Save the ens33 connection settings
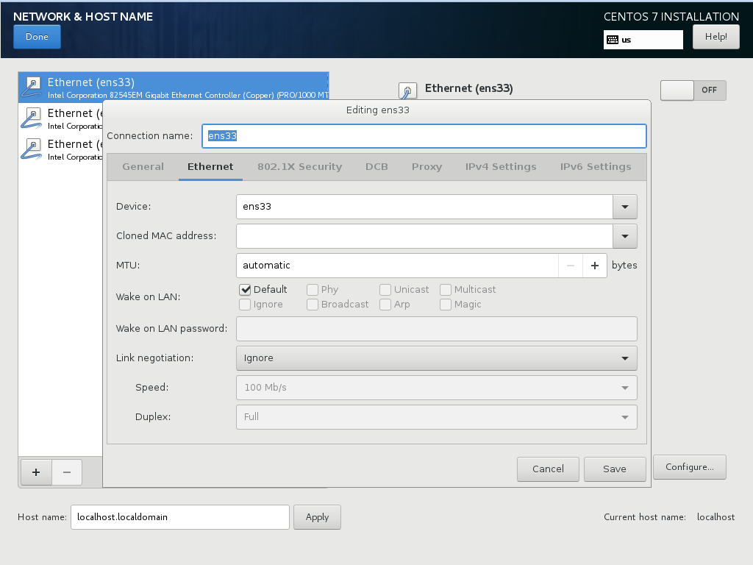 615,469
